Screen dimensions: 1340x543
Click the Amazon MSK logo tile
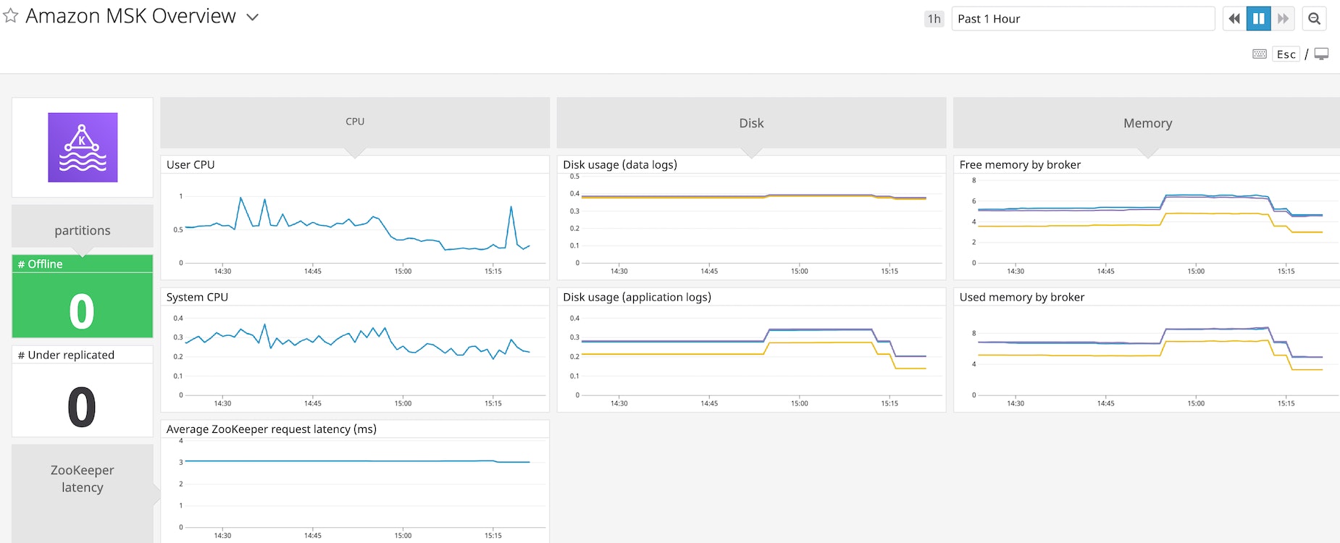(83, 147)
